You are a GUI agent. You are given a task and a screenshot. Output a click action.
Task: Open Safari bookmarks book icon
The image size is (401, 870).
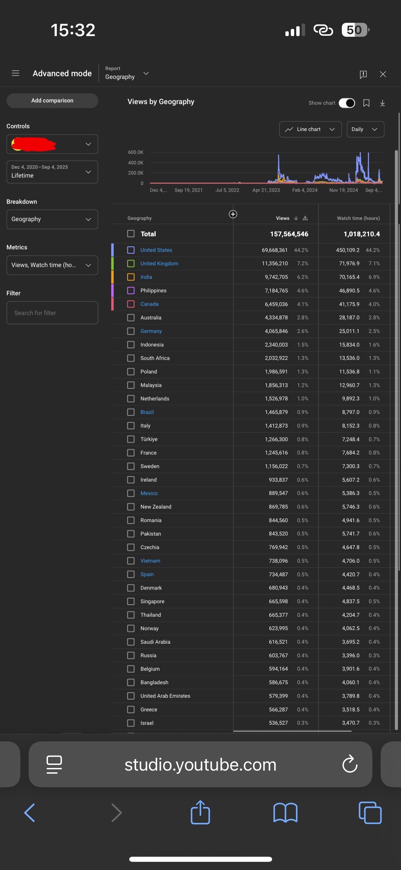(285, 812)
